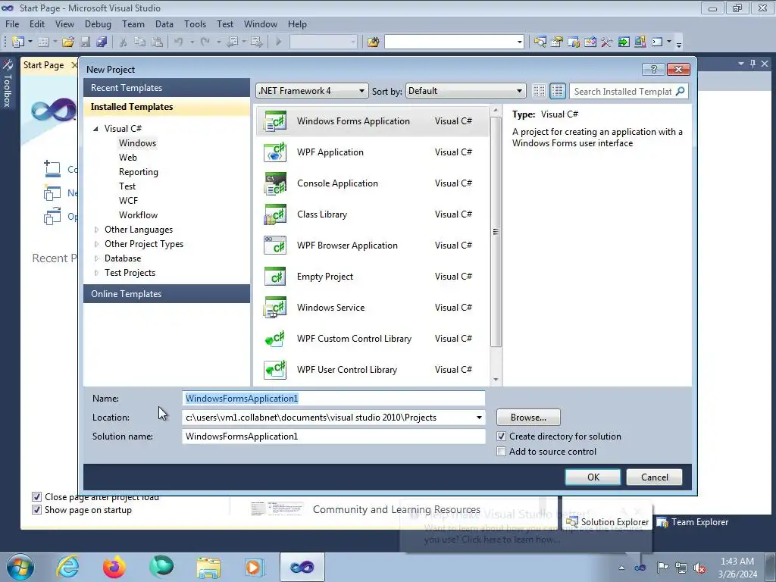Image resolution: width=776 pixels, height=582 pixels.
Task: Click the Search Installed Templates field
Action: [623, 92]
